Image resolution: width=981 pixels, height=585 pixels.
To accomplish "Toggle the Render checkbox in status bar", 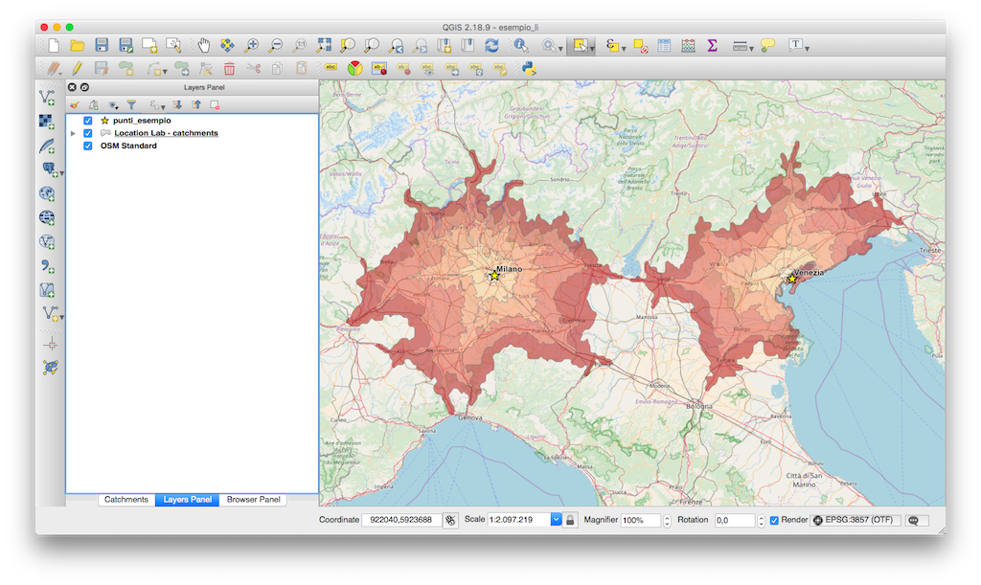I will pyautogui.click(x=774, y=520).
